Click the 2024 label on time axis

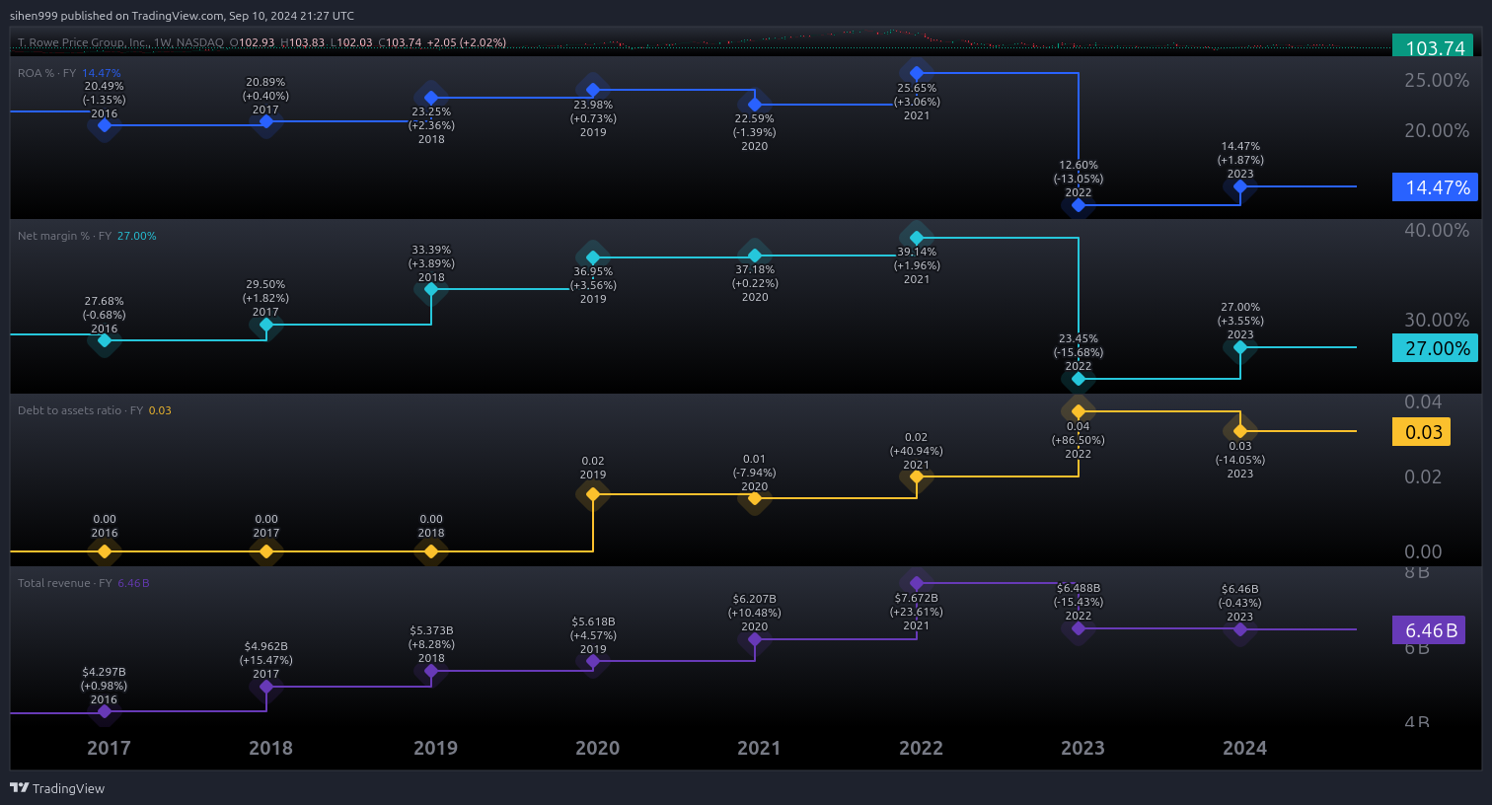(x=1244, y=748)
